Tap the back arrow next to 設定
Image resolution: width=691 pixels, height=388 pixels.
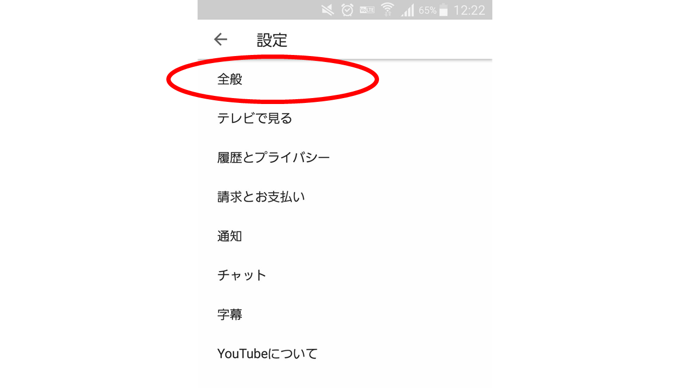point(220,39)
